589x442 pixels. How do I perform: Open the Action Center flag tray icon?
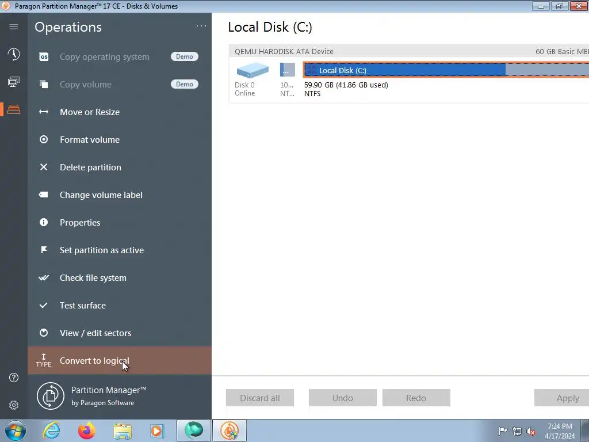(503, 430)
